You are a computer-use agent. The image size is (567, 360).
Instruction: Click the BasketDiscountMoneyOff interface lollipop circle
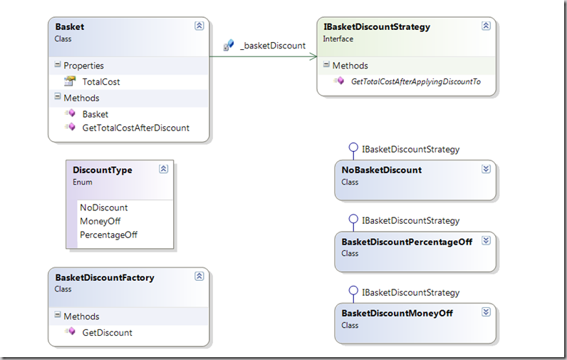pos(352,292)
